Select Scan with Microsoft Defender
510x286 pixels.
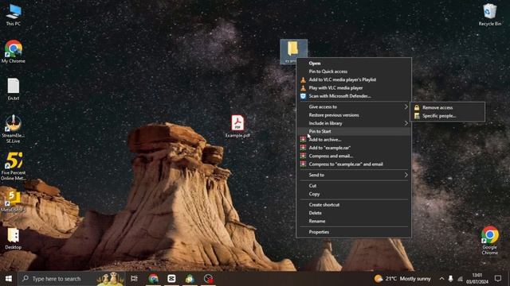pos(354,96)
